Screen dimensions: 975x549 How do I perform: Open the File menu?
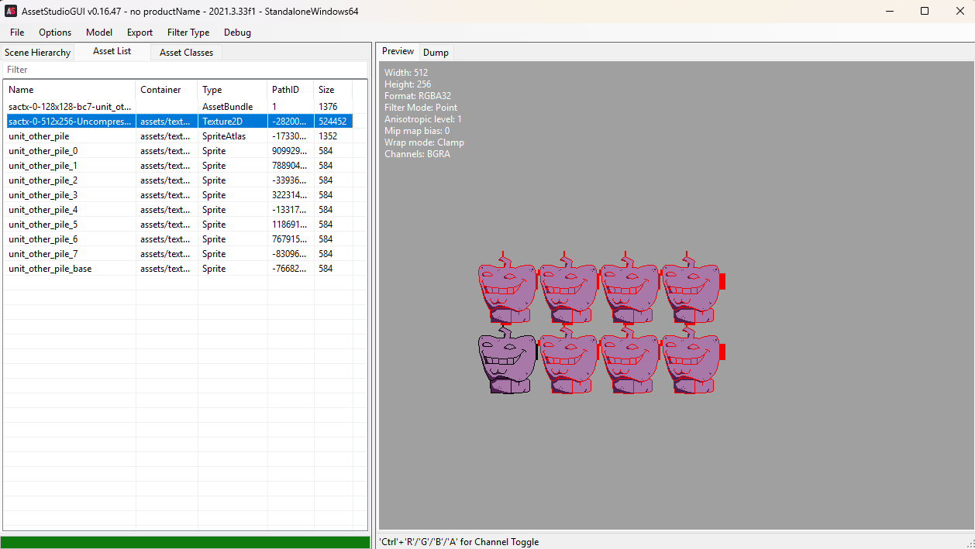(x=17, y=33)
